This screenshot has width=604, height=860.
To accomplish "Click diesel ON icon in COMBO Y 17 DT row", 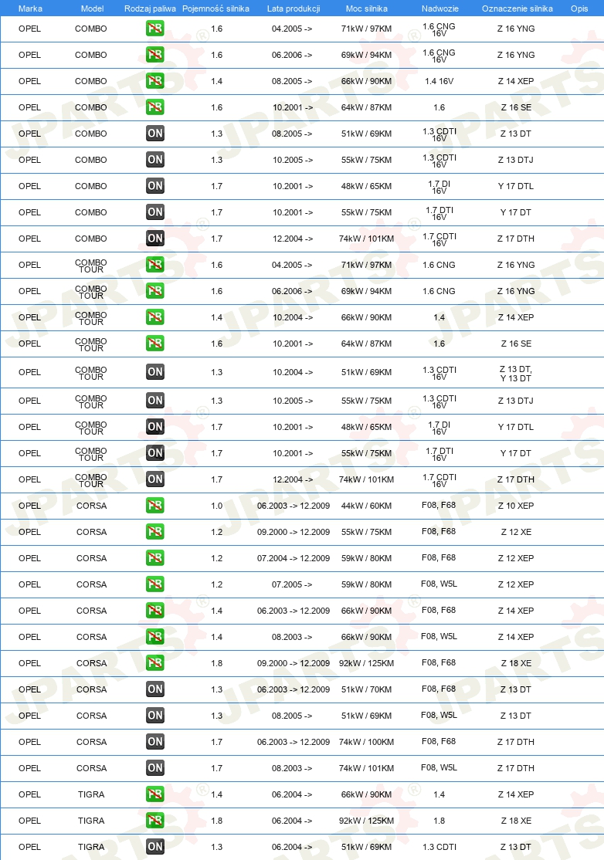I will 155,212.
